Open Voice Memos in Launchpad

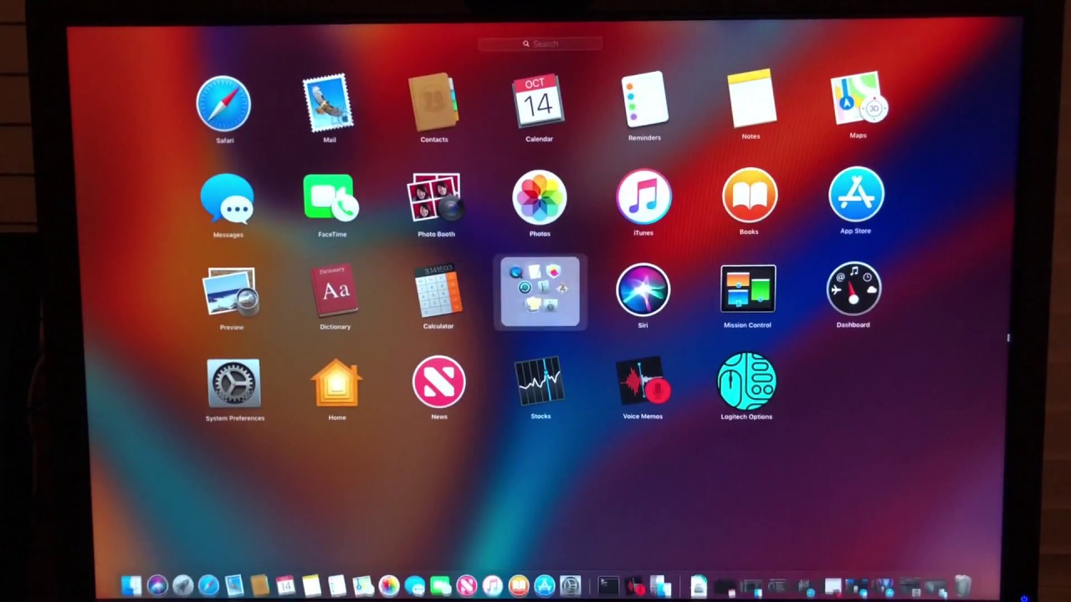(x=643, y=382)
